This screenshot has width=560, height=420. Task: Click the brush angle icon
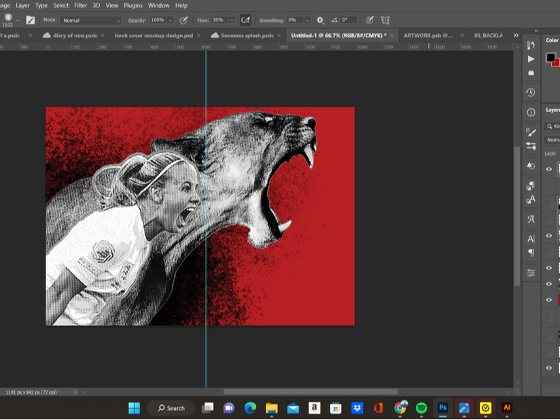point(334,20)
